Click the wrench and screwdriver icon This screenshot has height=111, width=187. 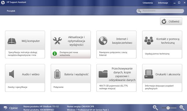pos(57,41)
